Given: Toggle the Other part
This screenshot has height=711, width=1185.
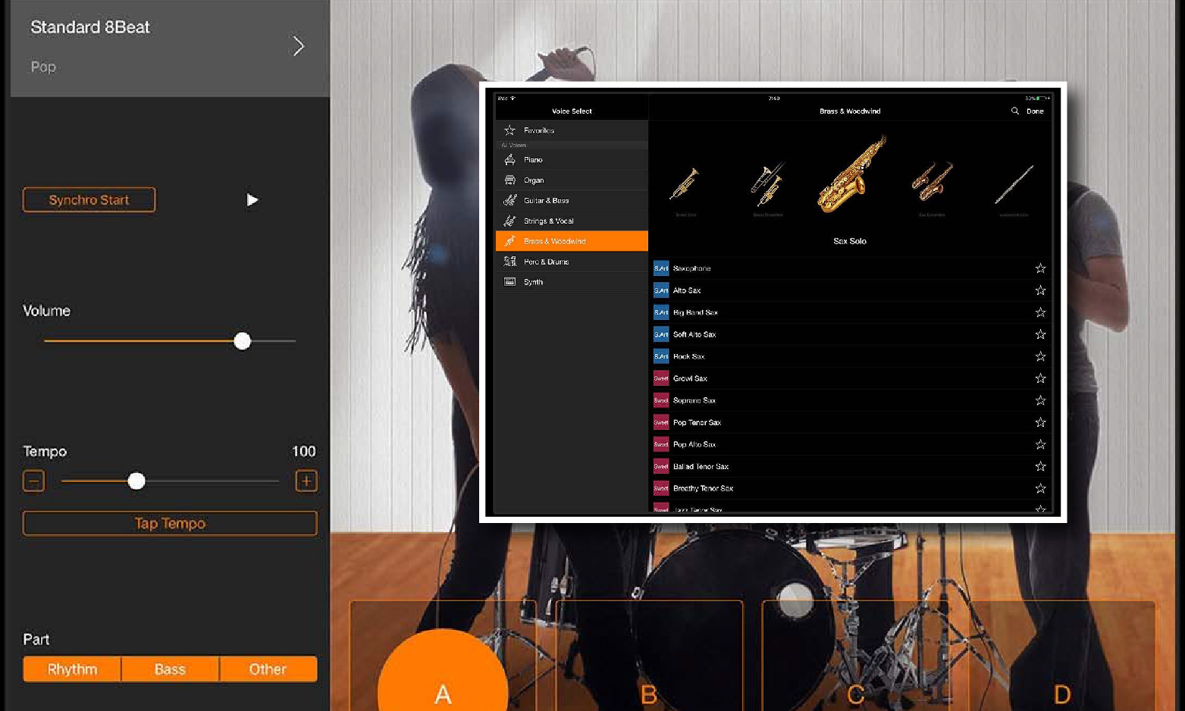Looking at the screenshot, I should [x=268, y=669].
